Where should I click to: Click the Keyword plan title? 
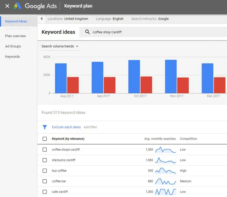point(78,6)
